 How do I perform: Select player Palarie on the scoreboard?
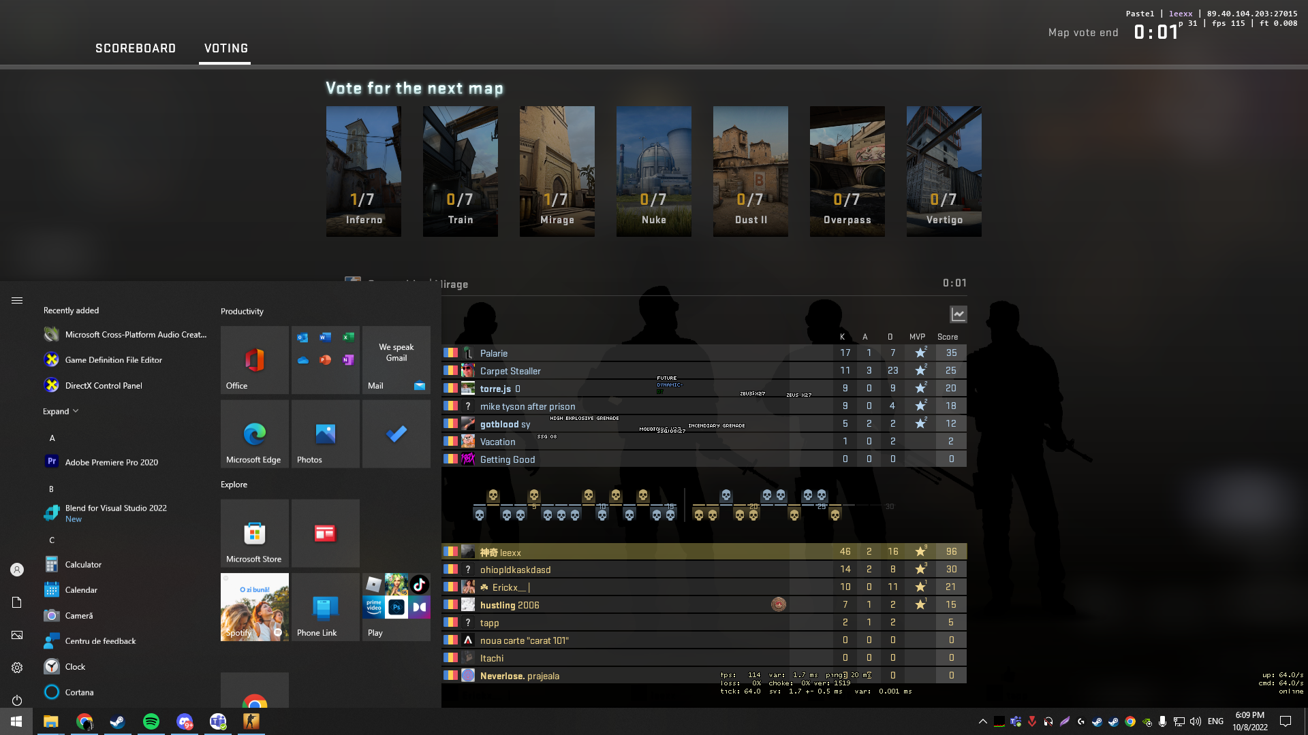704,353
